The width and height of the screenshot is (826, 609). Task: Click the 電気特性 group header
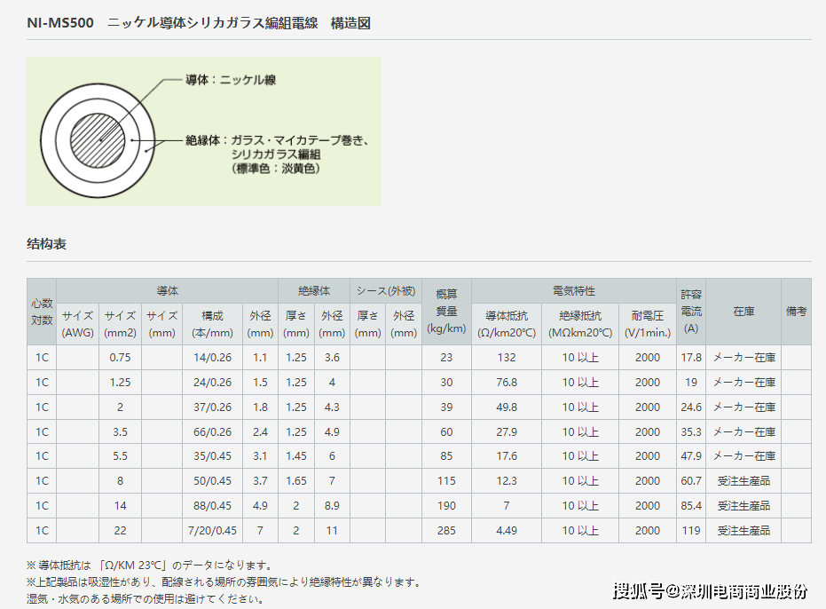[574, 291]
